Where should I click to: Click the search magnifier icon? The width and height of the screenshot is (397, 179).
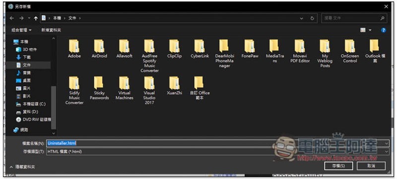pyautogui.click(x=382, y=18)
